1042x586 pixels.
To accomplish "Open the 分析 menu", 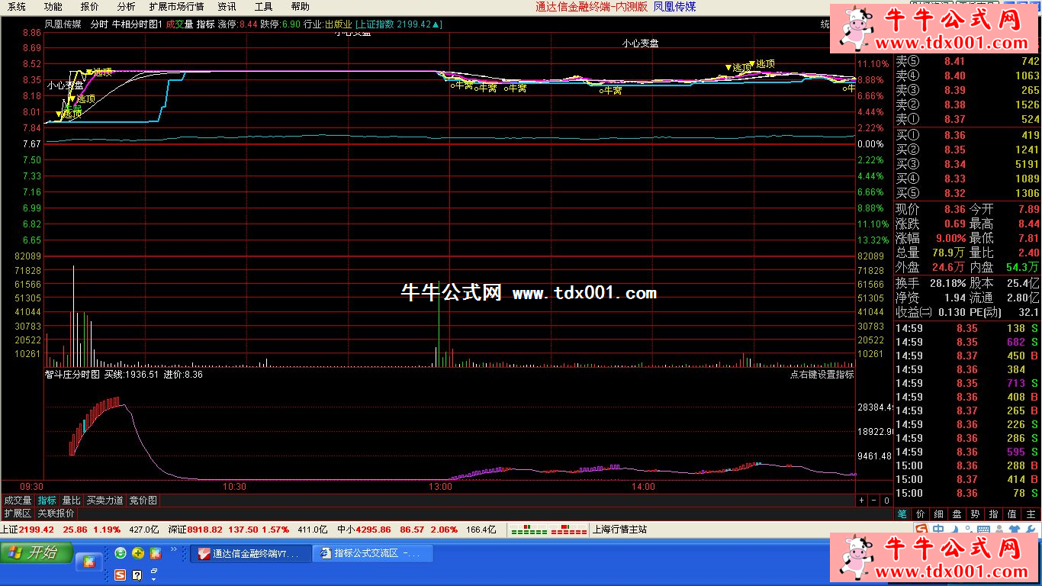I will pos(126,6).
